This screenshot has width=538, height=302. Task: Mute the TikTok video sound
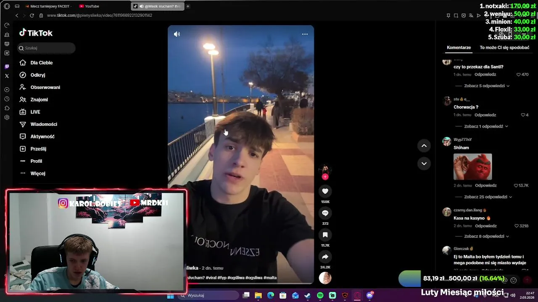(x=177, y=34)
